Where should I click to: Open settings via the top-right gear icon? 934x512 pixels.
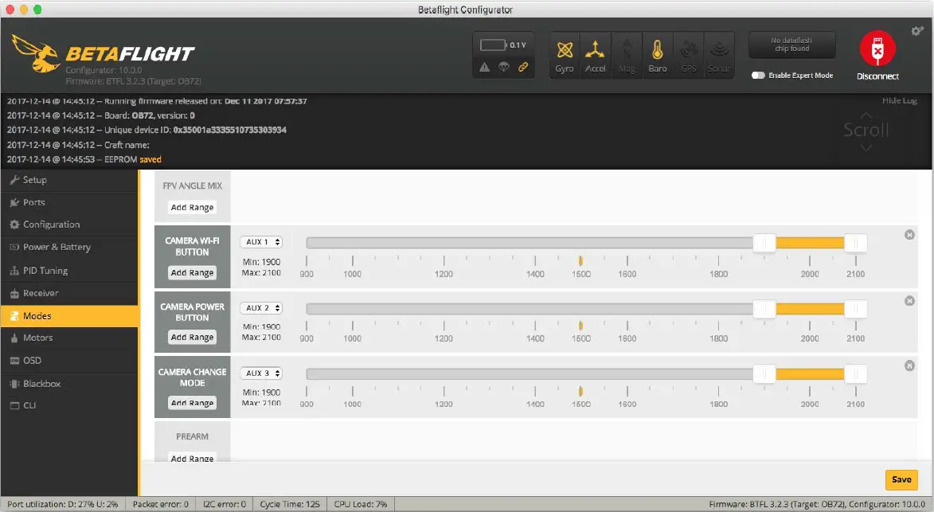click(x=916, y=31)
